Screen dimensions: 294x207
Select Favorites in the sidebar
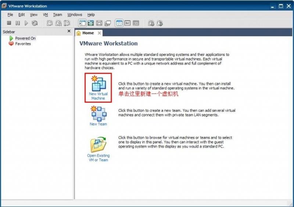pyautogui.click(x=23, y=44)
